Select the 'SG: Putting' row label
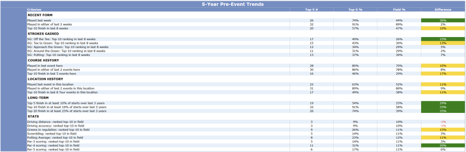The width and height of the screenshot is (466, 152). pos(58,55)
